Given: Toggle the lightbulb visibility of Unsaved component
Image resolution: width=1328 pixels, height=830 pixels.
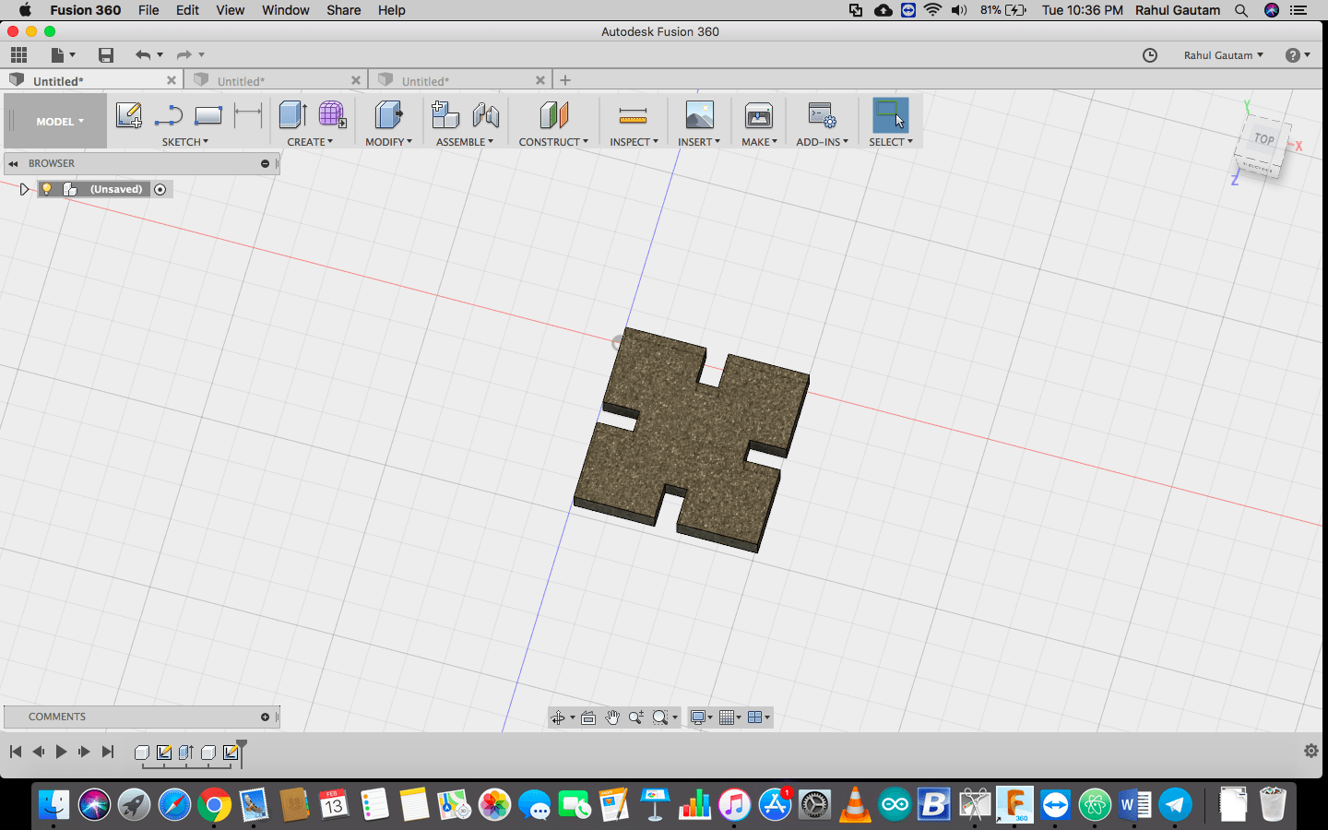Looking at the screenshot, I should coord(46,189).
